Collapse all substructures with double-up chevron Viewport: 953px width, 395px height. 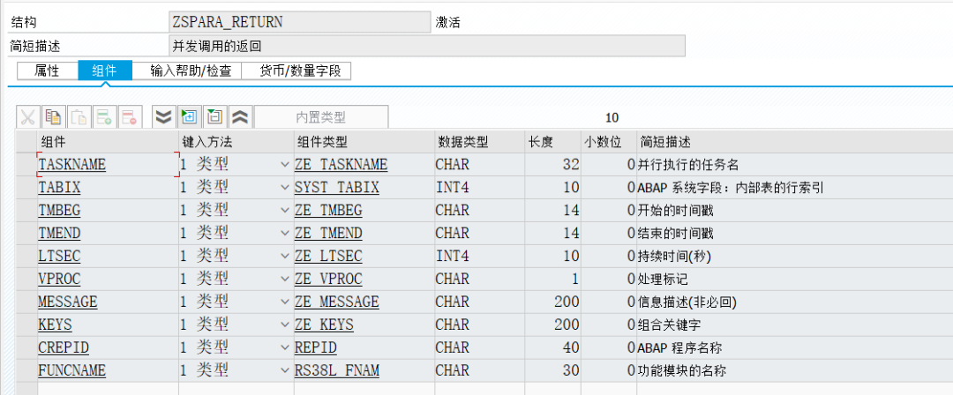tap(241, 116)
